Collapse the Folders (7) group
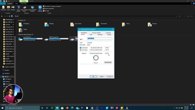 click(x=17, y=20)
